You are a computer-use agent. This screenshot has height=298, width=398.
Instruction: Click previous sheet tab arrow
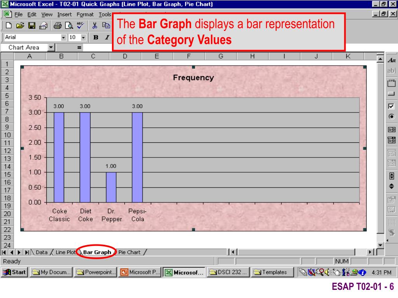(12, 252)
